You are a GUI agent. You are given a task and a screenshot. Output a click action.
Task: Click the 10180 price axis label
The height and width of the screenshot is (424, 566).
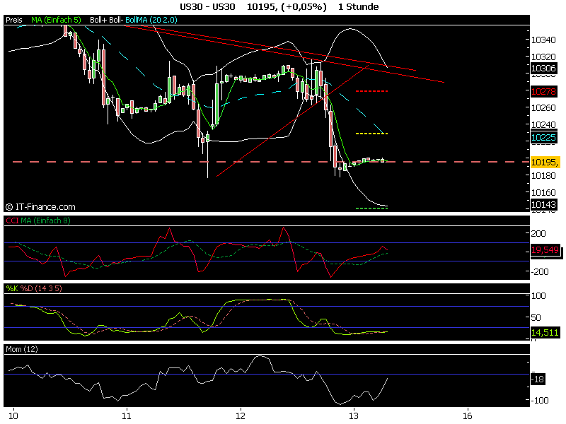543,175
